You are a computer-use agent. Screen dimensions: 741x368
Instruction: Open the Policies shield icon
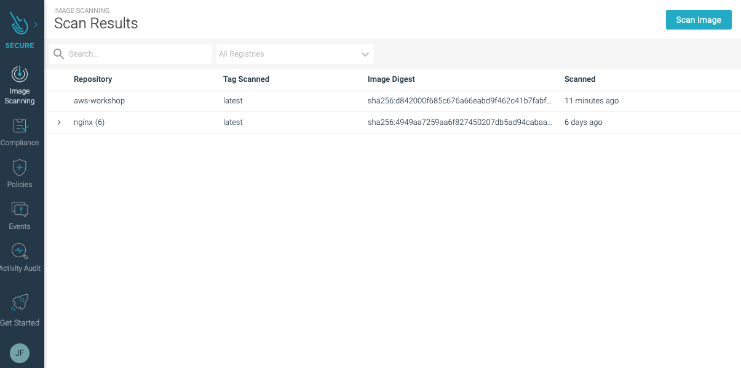pos(20,168)
